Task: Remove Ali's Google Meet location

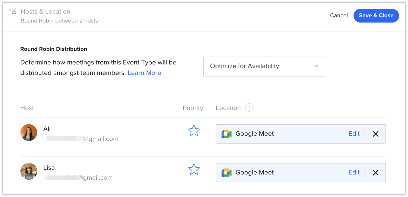Action: pyautogui.click(x=375, y=134)
